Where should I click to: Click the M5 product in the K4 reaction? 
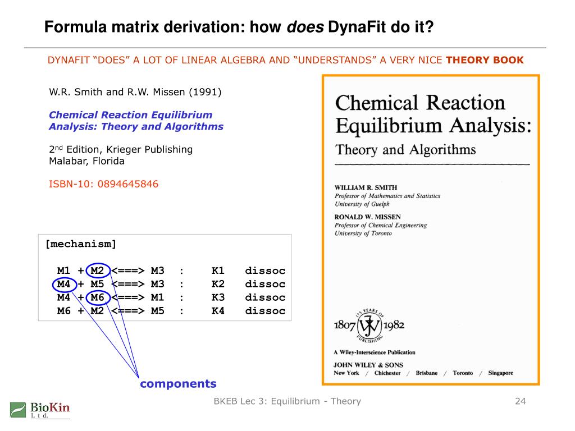(x=157, y=311)
